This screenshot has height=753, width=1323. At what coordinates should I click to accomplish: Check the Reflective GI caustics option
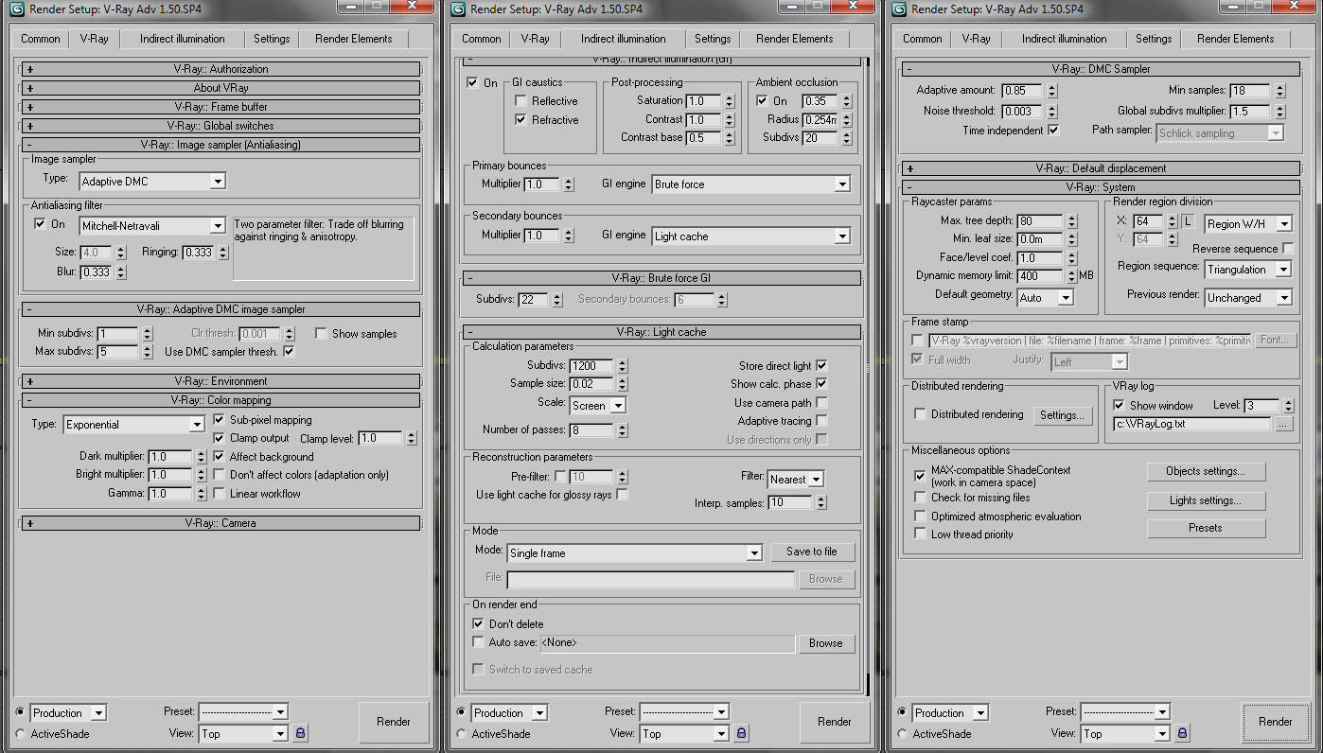pyautogui.click(x=520, y=101)
